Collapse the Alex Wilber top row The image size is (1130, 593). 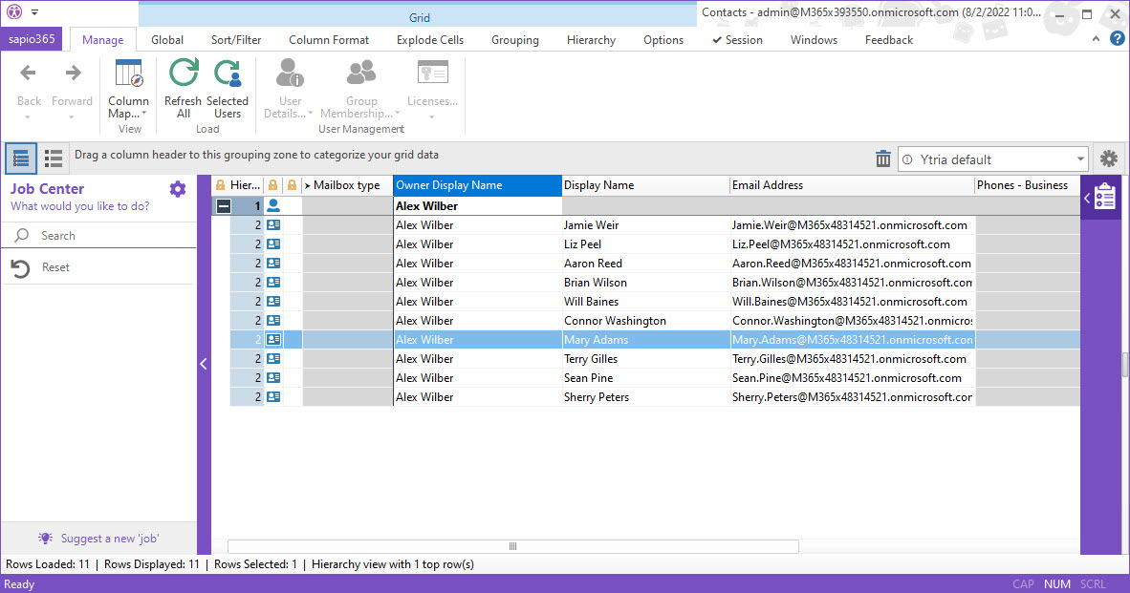tap(222, 206)
